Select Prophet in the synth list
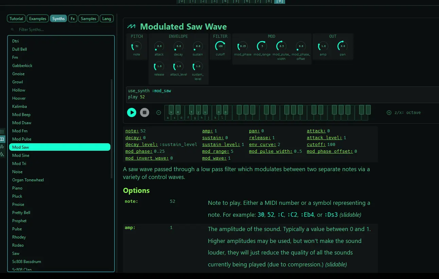Image resolution: width=439 pixels, height=279 pixels. pyautogui.click(x=60, y=221)
